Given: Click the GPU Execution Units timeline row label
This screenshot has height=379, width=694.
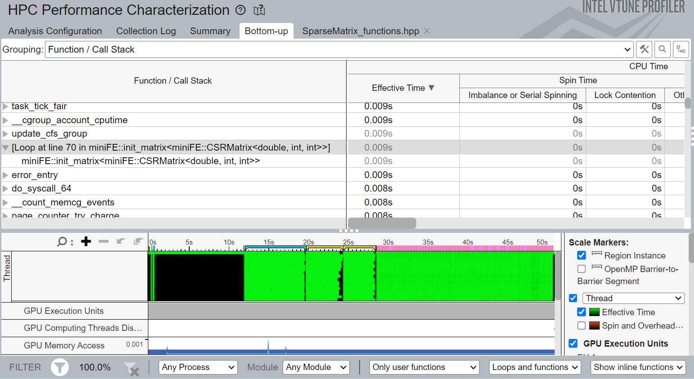Looking at the screenshot, I should pyautogui.click(x=64, y=311).
